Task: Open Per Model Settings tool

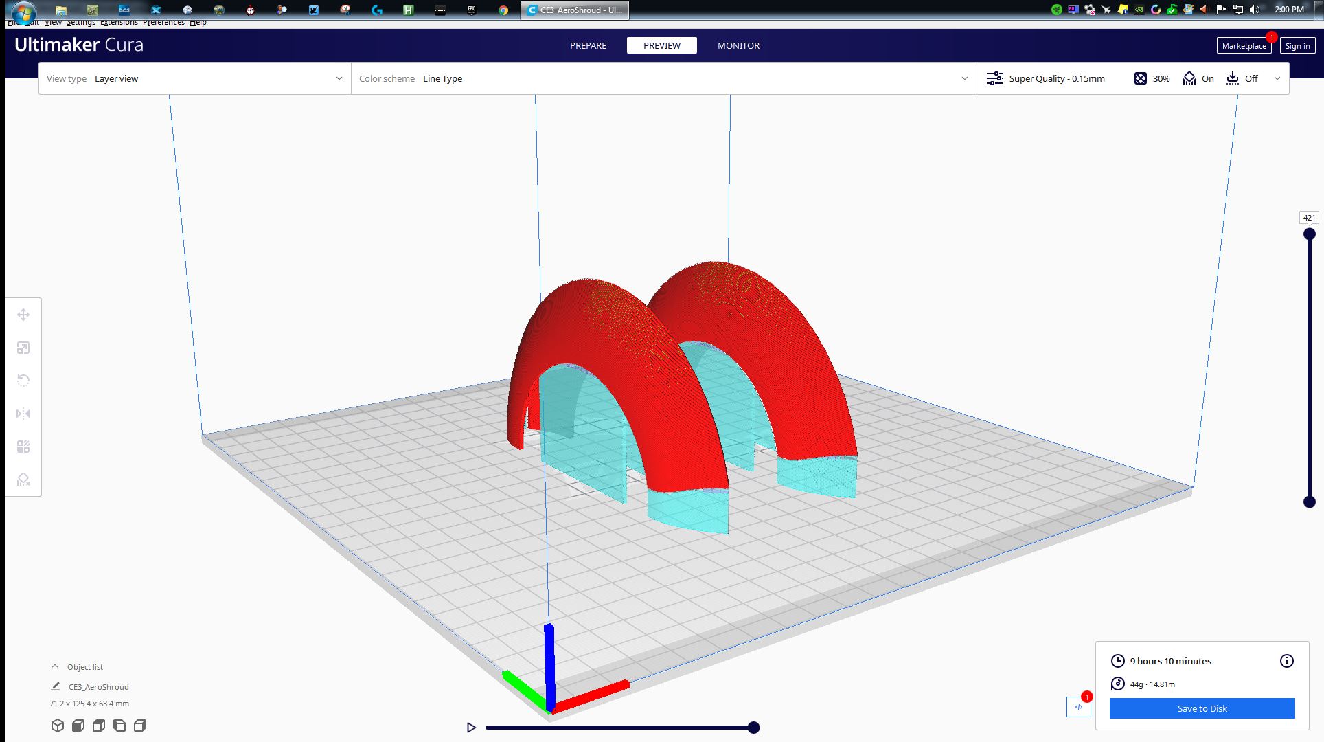Action: pos(23,447)
